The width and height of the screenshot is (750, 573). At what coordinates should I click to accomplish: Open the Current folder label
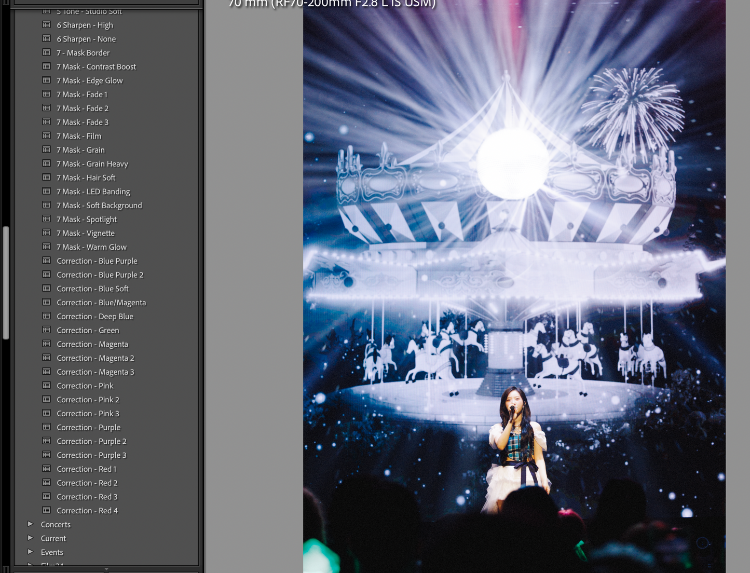(x=53, y=539)
